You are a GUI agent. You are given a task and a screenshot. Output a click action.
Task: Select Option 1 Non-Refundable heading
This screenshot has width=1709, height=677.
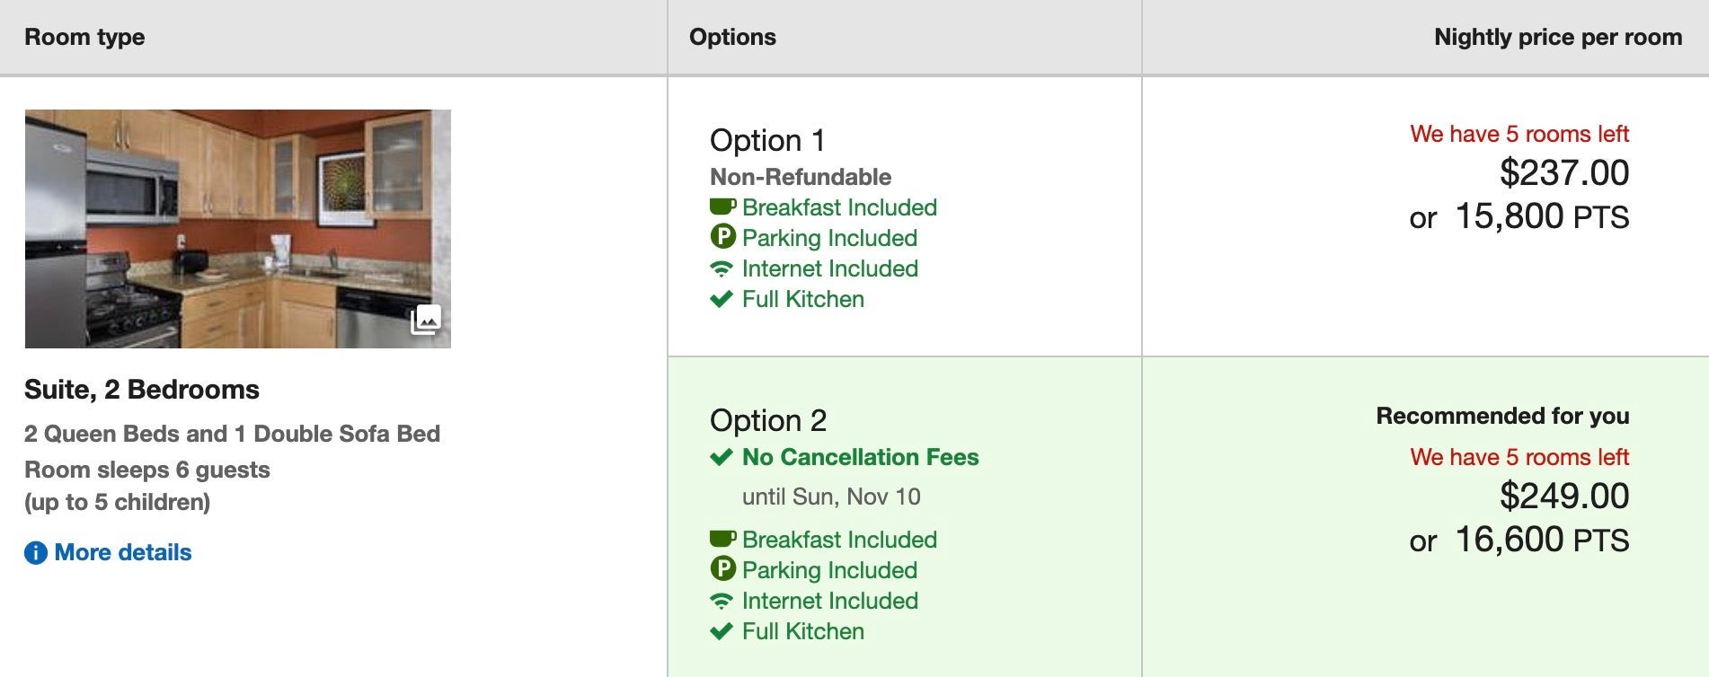tap(801, 177)
